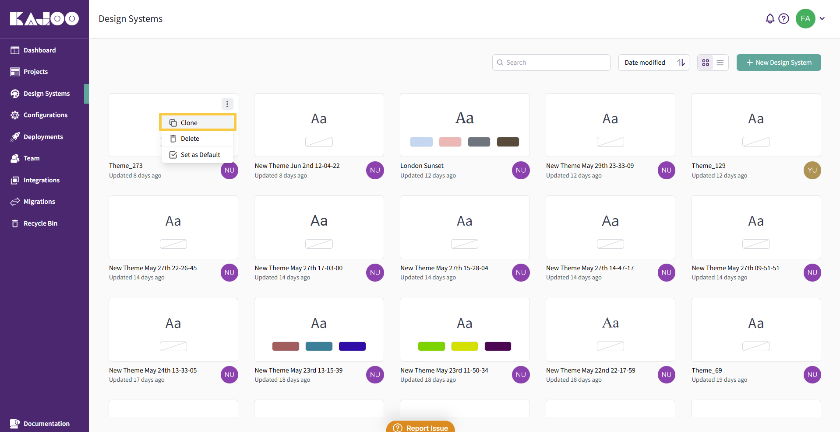The height and width of the screenshot is (432, 840).
Task: Click the Report Issue button
Action: click(420, 427)
